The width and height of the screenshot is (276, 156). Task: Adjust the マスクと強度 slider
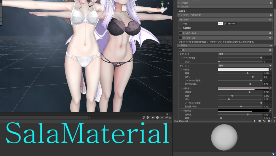[240, 58]
